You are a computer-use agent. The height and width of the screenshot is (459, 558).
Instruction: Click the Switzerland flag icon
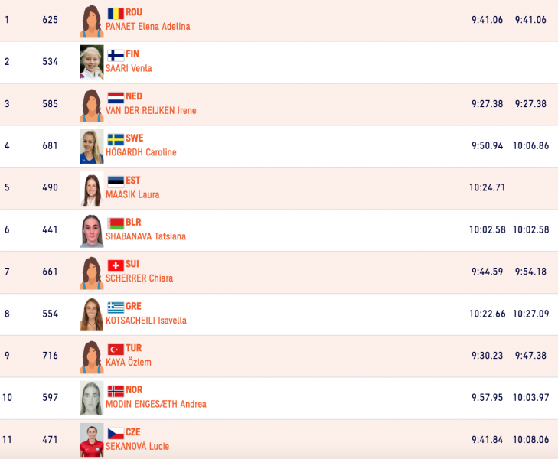point(116,265)
